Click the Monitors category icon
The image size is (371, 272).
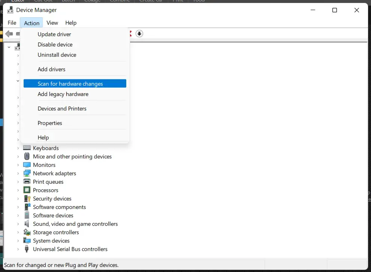[27, 165]
